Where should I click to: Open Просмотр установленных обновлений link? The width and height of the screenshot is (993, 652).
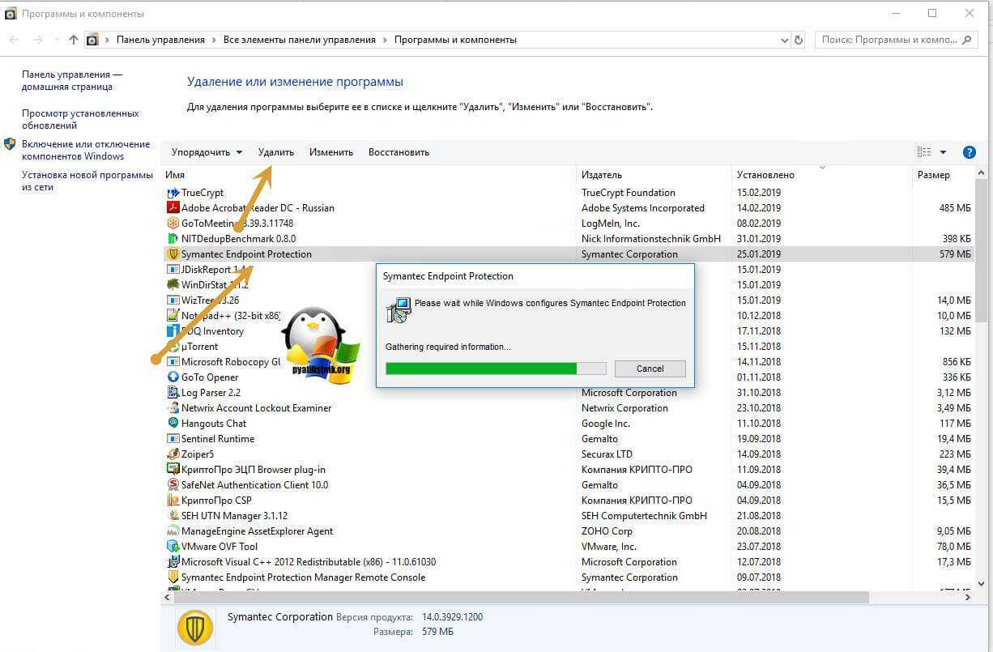80,119
